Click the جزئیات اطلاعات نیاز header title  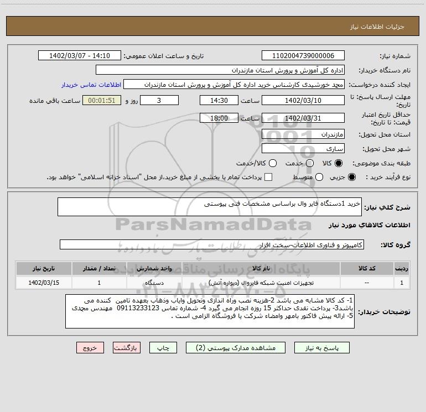tap(377, 27)
